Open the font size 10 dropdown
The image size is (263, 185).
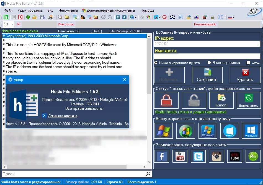(12, 24)
